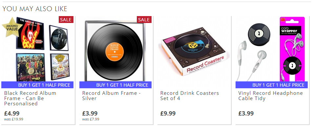
Task: Click Buy 1 Get 1 Half Price banner on silver frame
Action: point(115,85)
